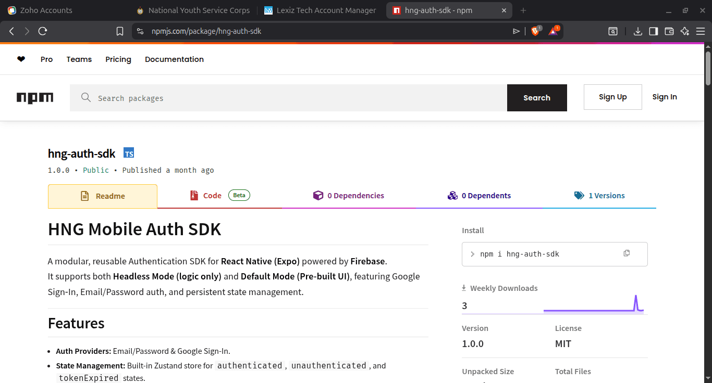Click the download icon beside Weekly Downloads
The height and width of the screenshot is (383, 712).
tap(463, 287)
